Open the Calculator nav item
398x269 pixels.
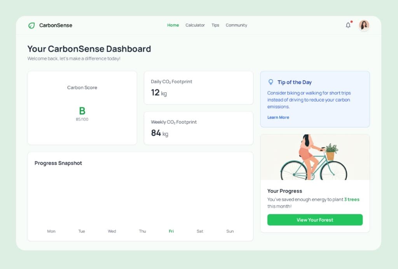pyautogui.click(x=195, y=25)
